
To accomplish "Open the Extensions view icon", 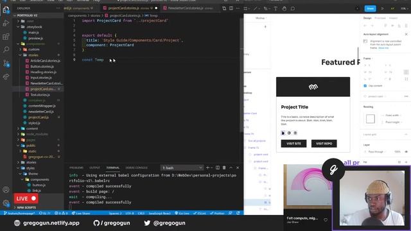I will pos(6,37).
